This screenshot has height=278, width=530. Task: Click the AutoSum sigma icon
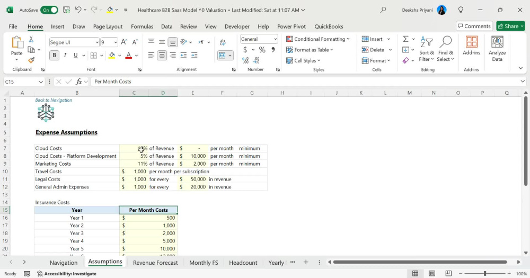pyautogui.click(x=405, y=39)
